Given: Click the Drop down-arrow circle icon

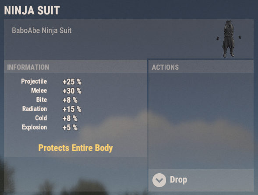Looking at the screenshot, I should (159, 180).
